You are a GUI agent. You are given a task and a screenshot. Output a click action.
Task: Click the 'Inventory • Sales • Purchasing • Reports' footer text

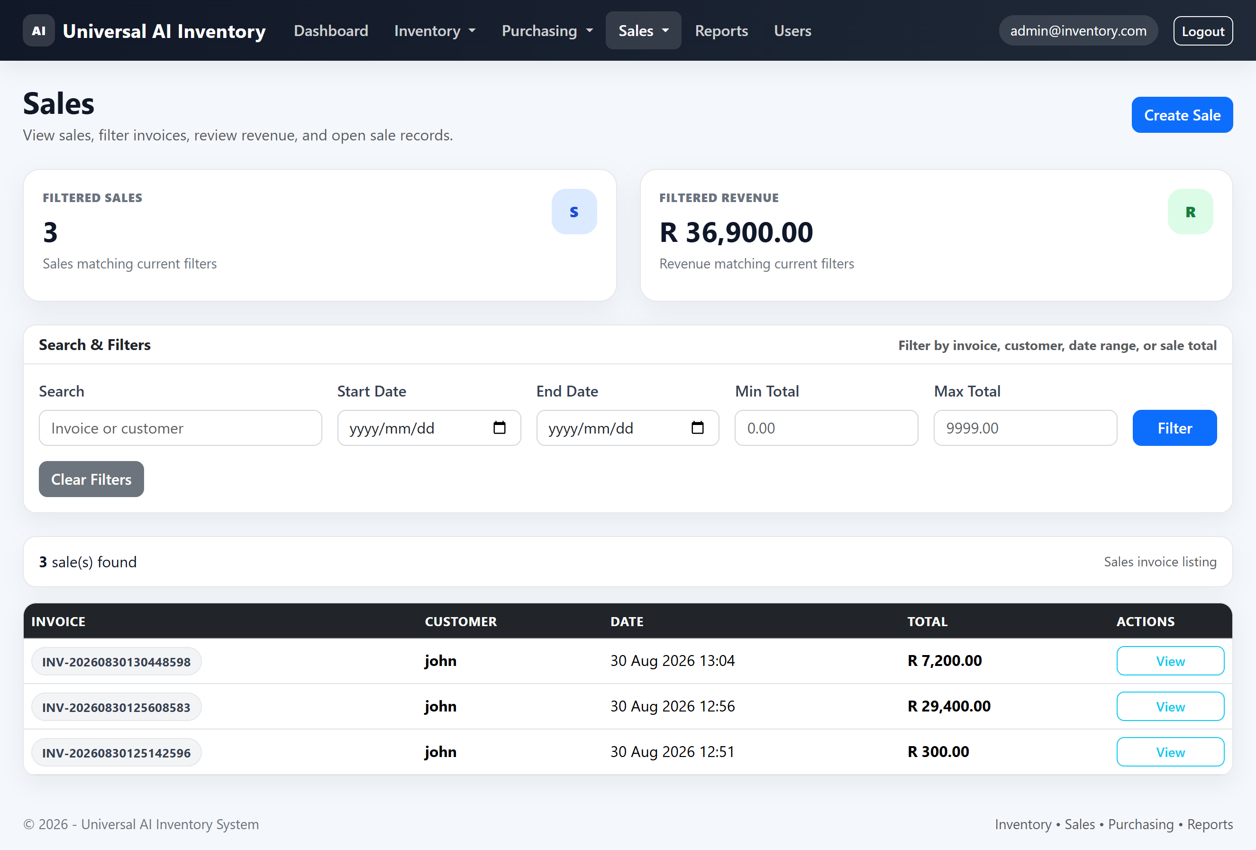point(1114,824)
